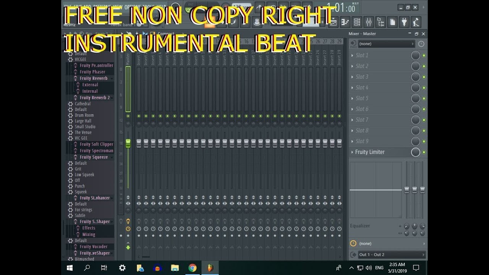
Task: Open Settings gear in taskbar
Action: [122, 268]
